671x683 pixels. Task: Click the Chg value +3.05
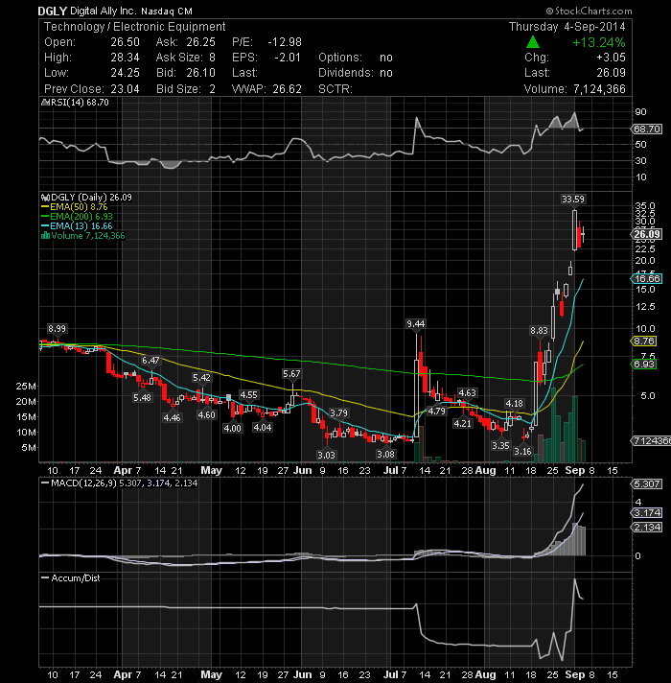[611, 57]
